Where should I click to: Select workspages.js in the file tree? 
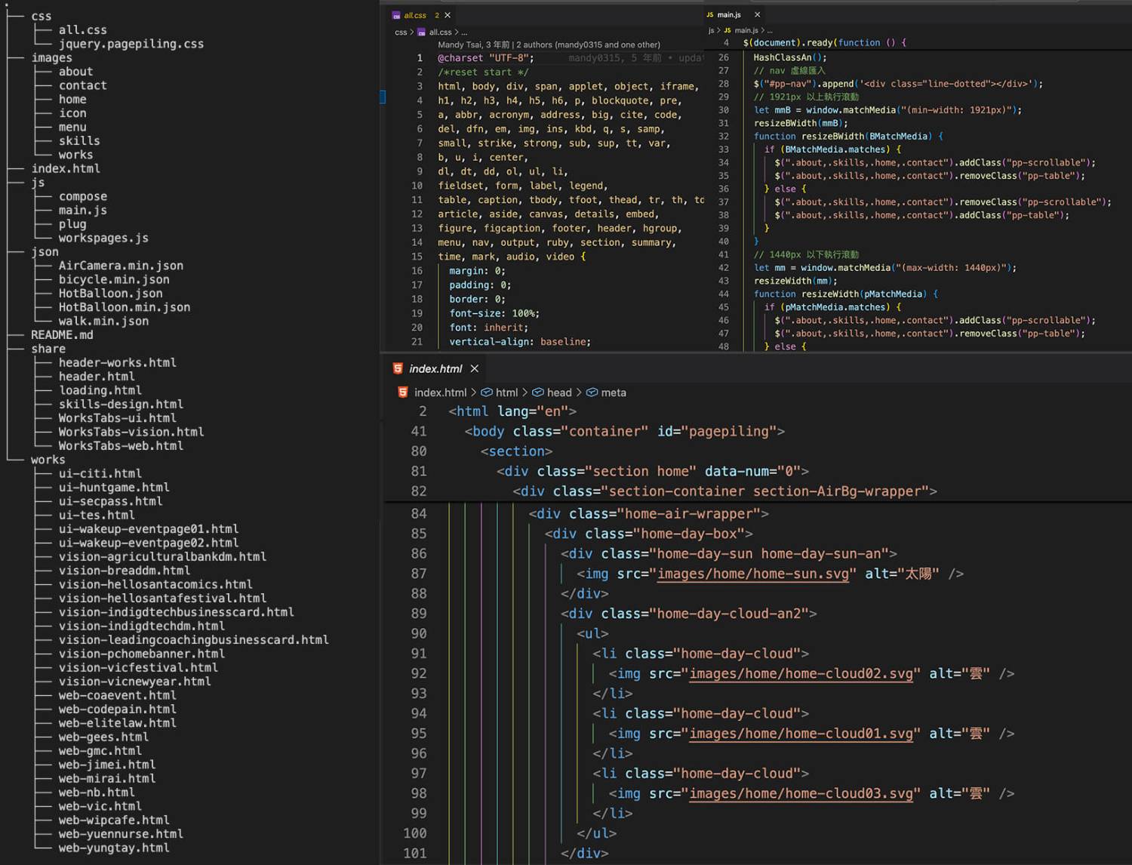(103, 238)
